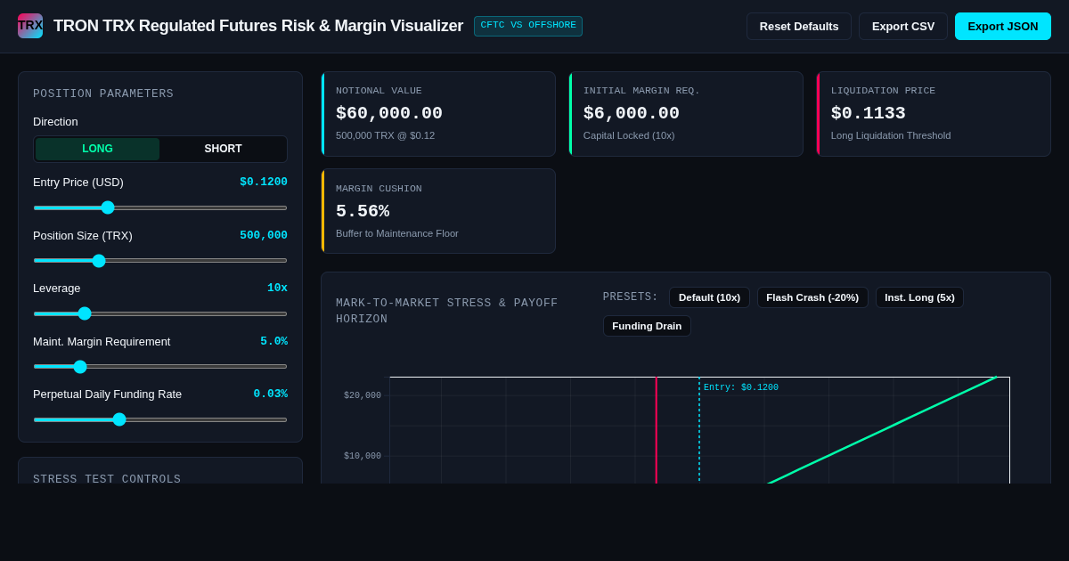1069x561 pixels.
Task: Click $20,000 chart axis label
Action: click(x=363, y=395)
